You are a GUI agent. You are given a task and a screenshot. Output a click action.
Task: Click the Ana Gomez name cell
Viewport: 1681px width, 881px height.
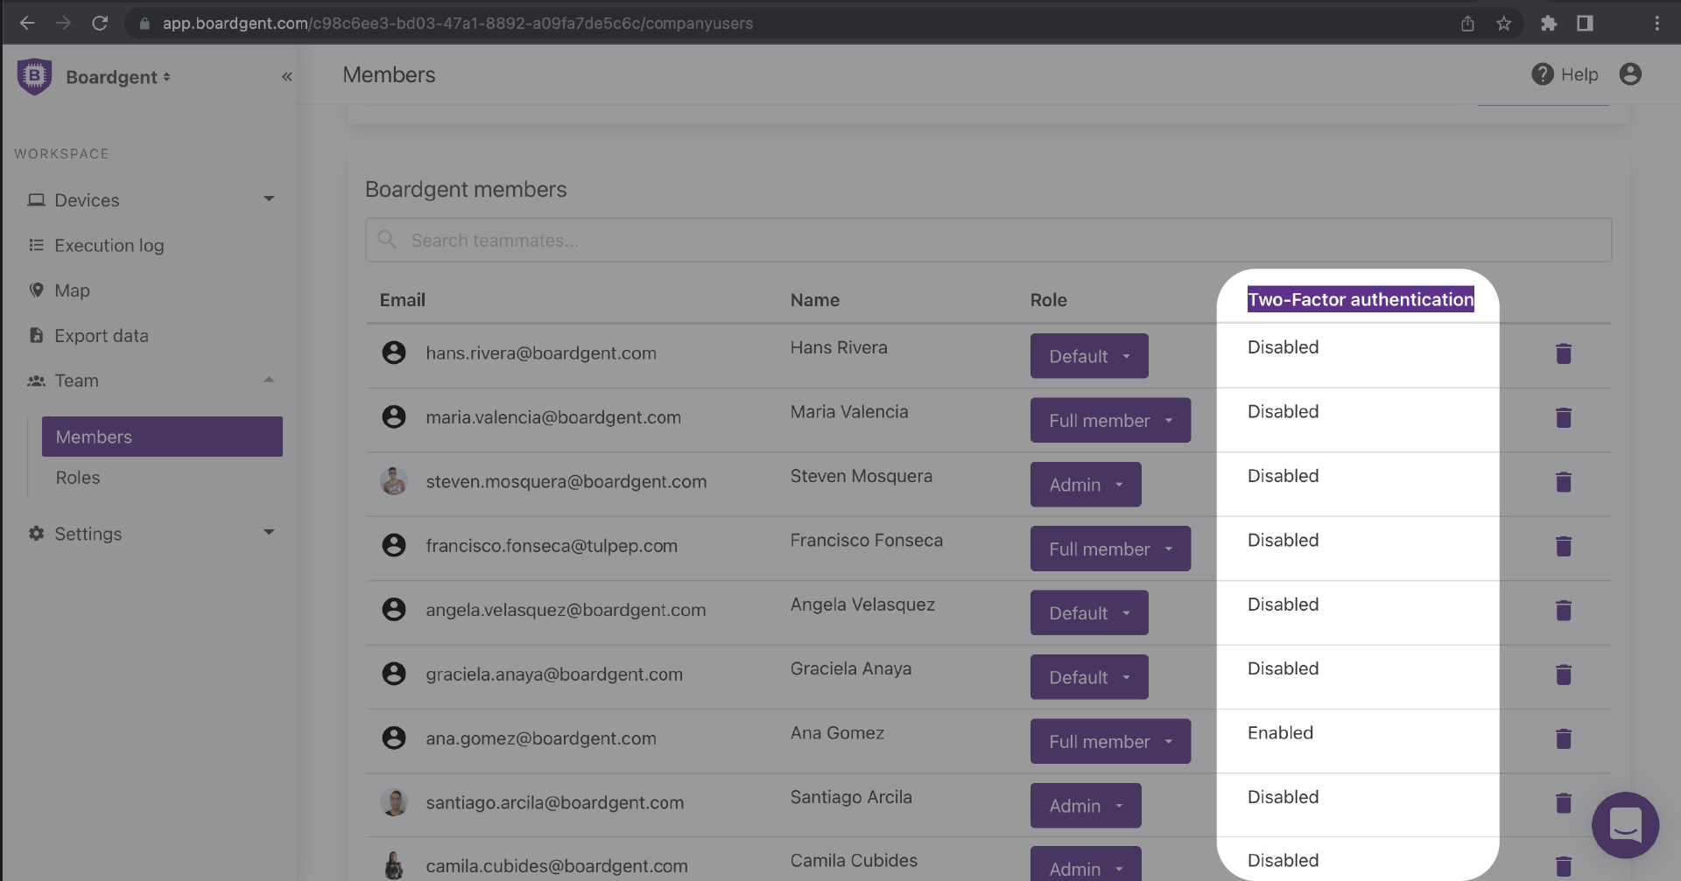coord(837,733)
